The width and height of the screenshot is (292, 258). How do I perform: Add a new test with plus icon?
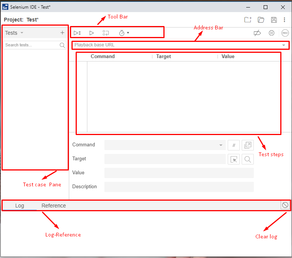pos(62,33)
